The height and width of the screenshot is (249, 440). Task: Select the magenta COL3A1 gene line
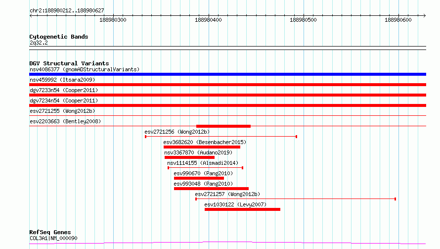(227, 243)
